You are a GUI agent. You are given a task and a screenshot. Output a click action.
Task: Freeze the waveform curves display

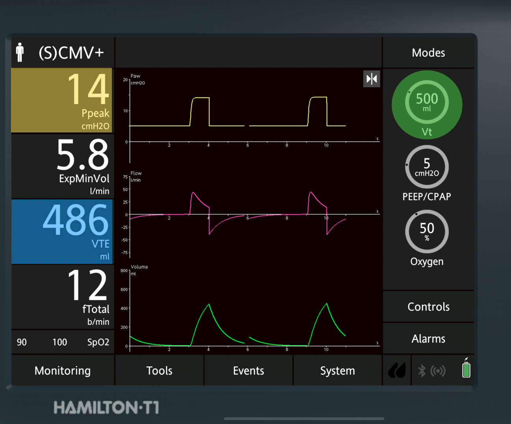click(371, 79)
